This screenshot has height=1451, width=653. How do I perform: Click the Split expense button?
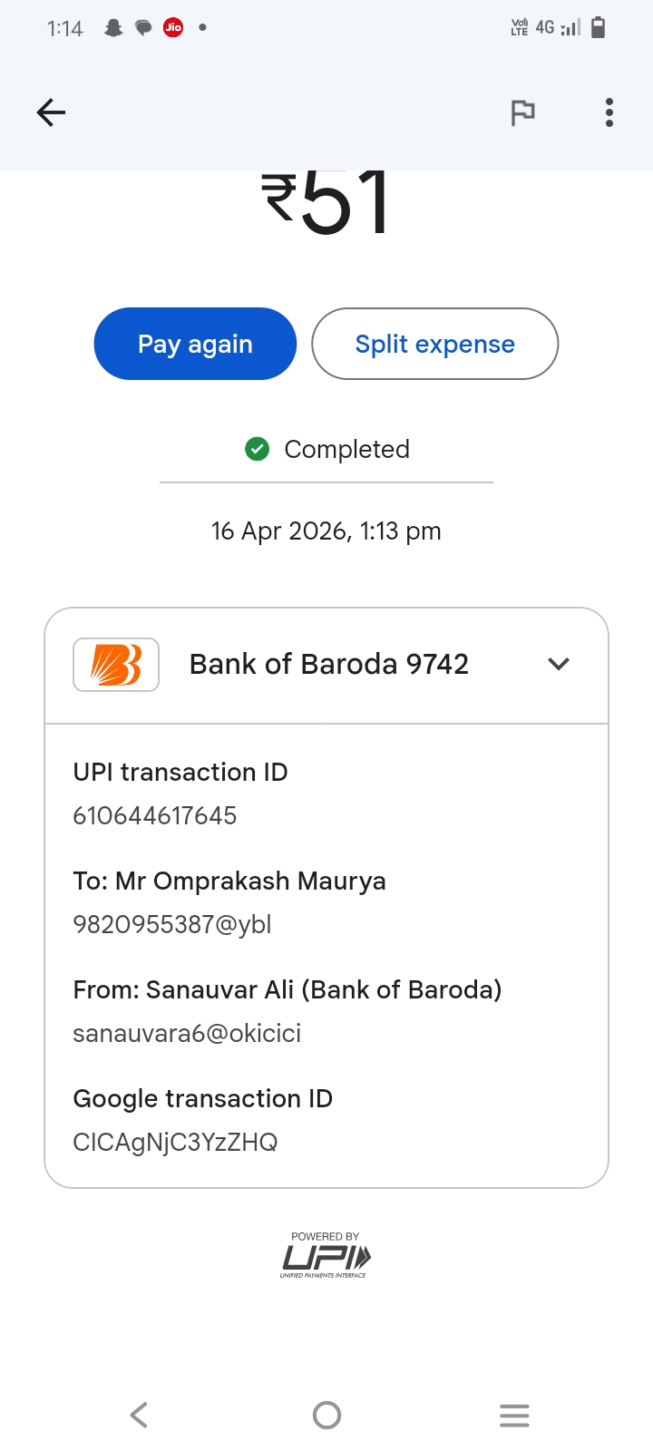434,344
